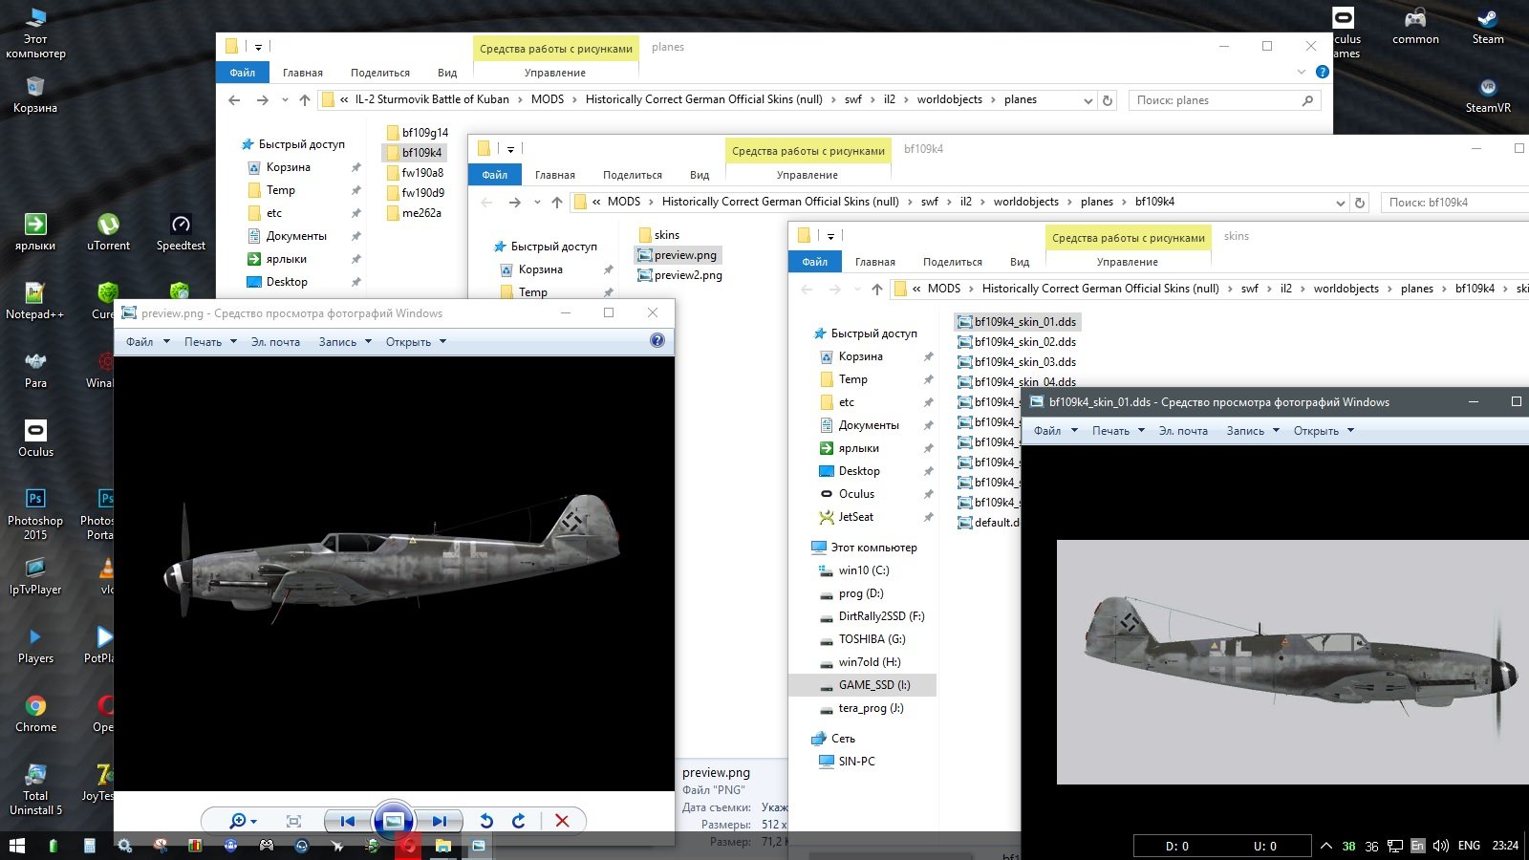
Task: Rotate the preview image counterclockwise
Action: pyautogui.click(x=485, y=821)
